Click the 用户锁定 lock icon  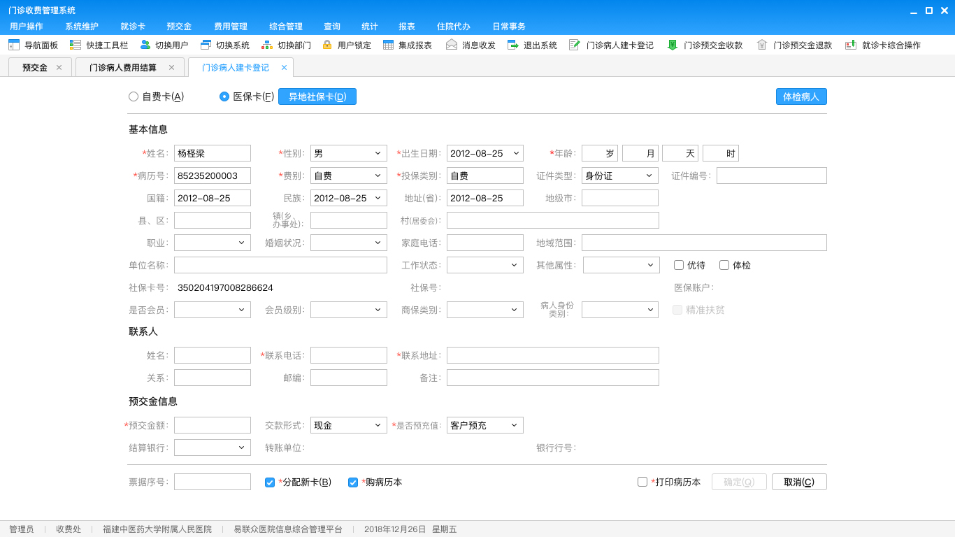(x=327, y=45)
